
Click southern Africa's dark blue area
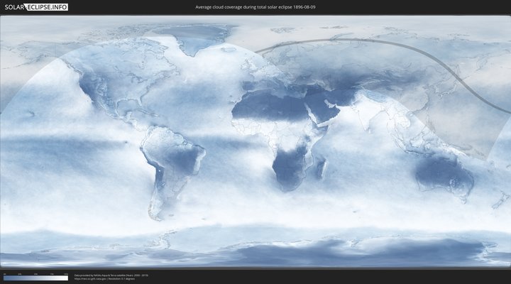(x=290, y=167)
